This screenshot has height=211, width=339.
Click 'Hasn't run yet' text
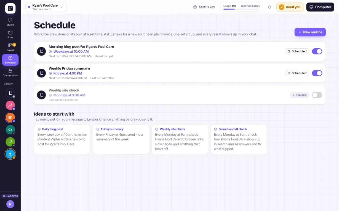coord(104,56)
